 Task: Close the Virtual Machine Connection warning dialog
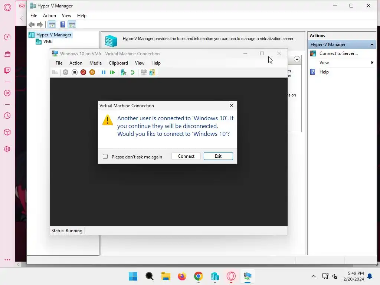[232, 105]
